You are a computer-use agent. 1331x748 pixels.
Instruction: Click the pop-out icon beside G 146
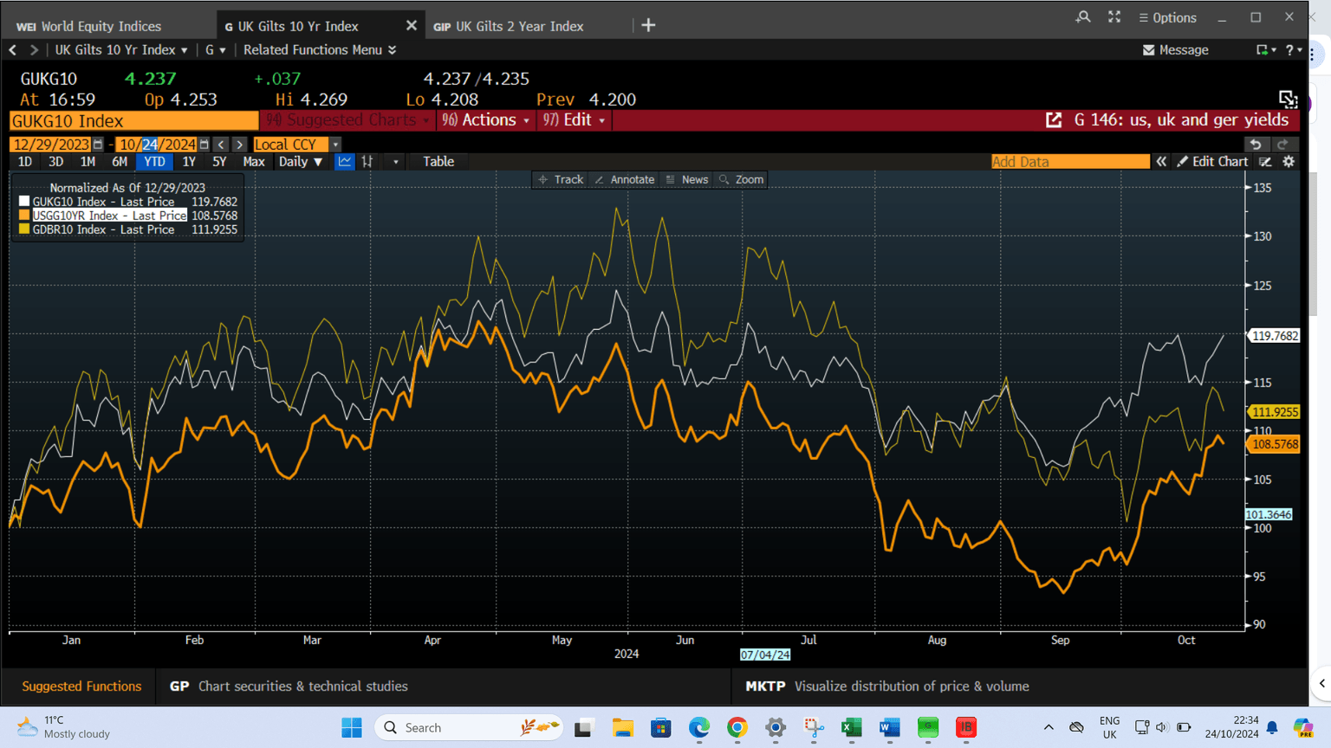coord(1054,120)
